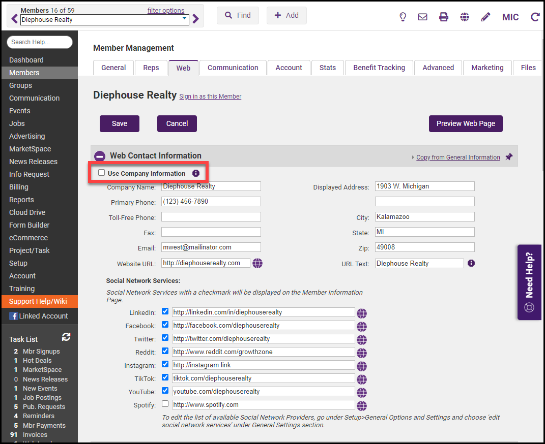Screen dimensions: 545x444
Task: Click the lightbulb icon in top toolbar
Action: 403,17
